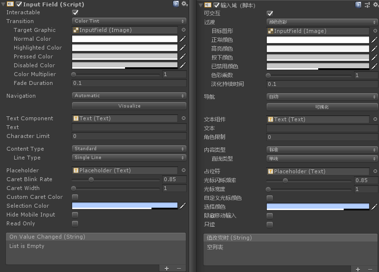
Task: Click 选择颜色 blue swatch
Action: (318, 207)
